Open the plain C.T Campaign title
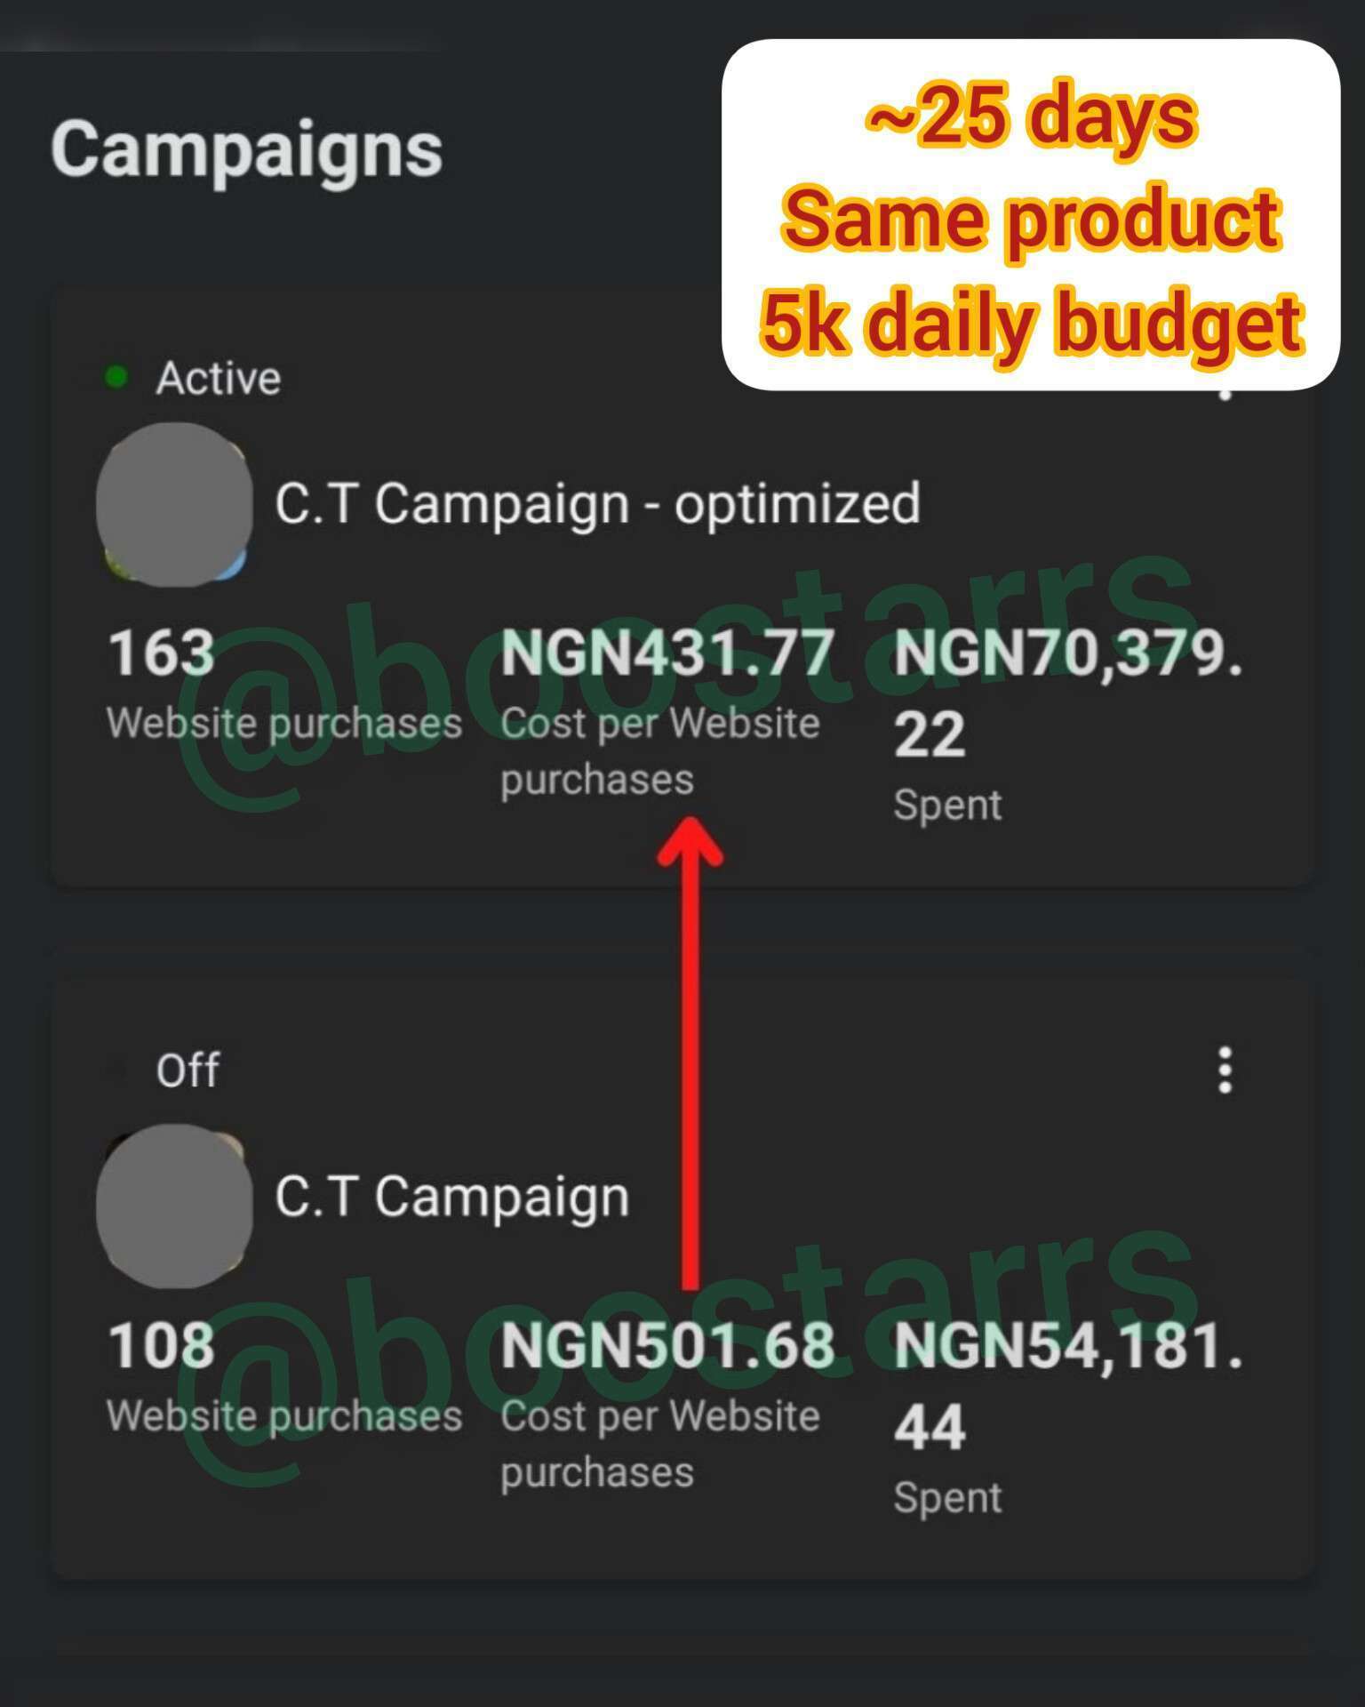 [x=451, y=1197]
